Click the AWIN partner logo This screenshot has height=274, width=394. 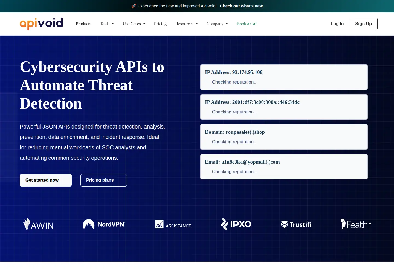point(38,224)
